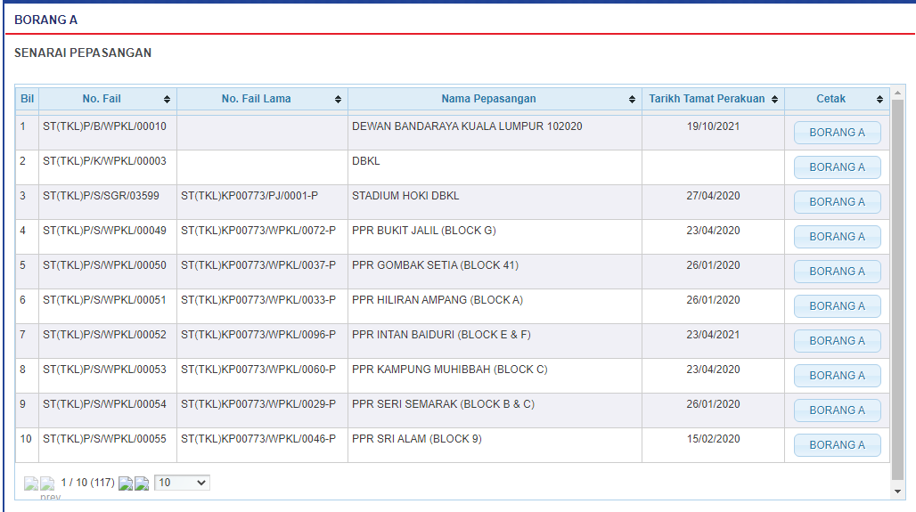Click expiry date 23/04/2021
The image size is (916, 512).
click(713, 335)
